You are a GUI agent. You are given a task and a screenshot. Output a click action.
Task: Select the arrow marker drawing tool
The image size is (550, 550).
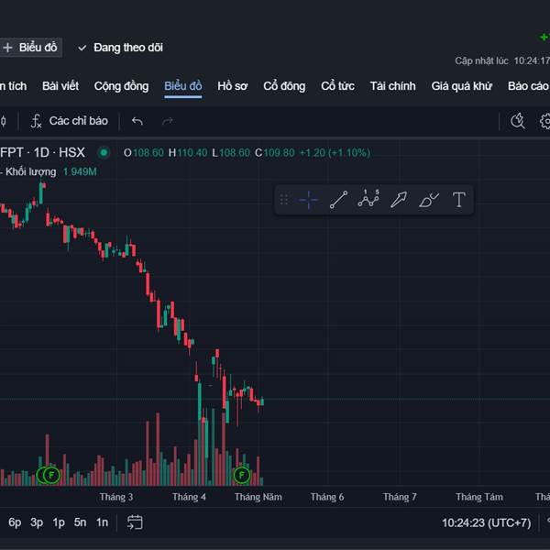click(398, 200)
